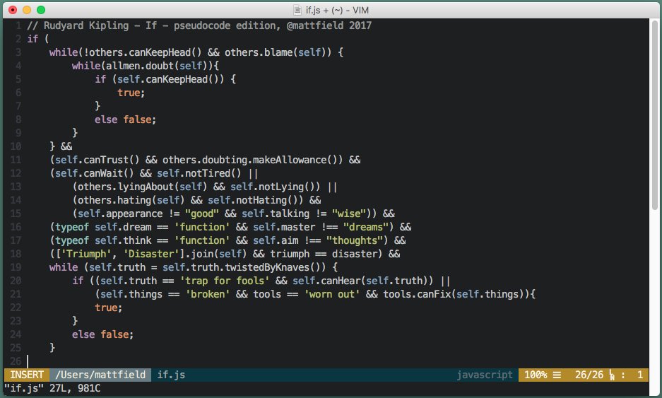Click self.master on line 16
662x398 pixels.
click(284, 227)
